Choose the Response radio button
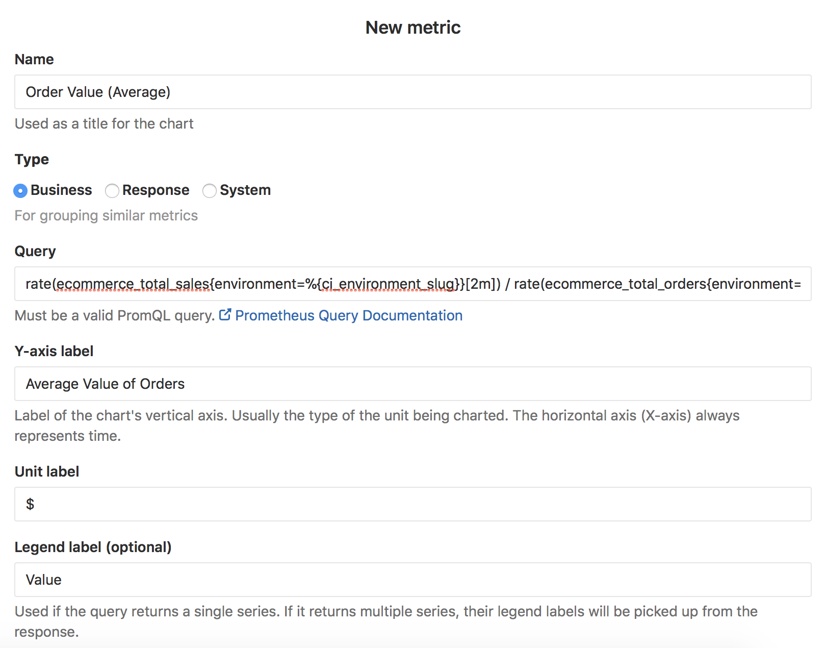The height and width of the screenshot is (648, 826). (x=112, y=191)
